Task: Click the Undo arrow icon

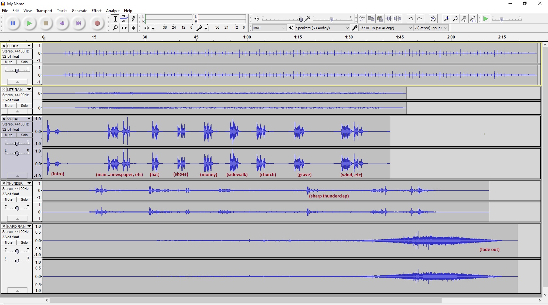Action: tap(411, 19)
